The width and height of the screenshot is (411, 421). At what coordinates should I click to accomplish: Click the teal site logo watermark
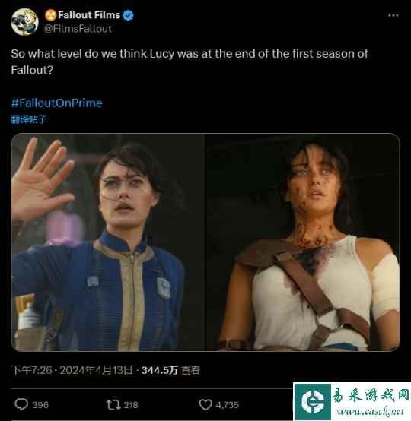click(313, 401)
